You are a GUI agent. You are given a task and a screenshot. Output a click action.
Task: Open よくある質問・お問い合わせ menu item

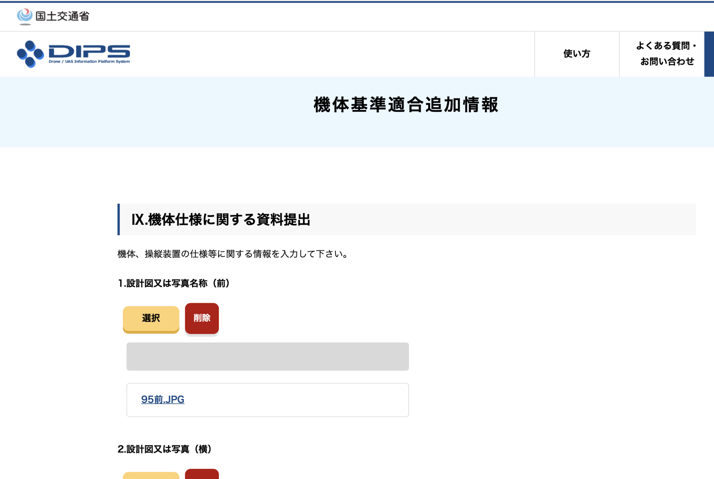[666, 54]
